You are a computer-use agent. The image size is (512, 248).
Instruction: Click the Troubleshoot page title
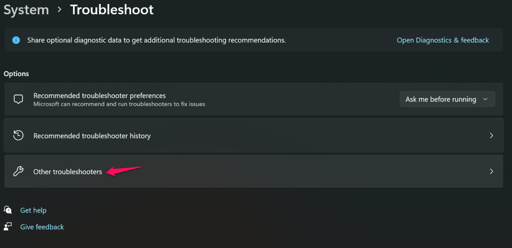click(x=112, y=10)
